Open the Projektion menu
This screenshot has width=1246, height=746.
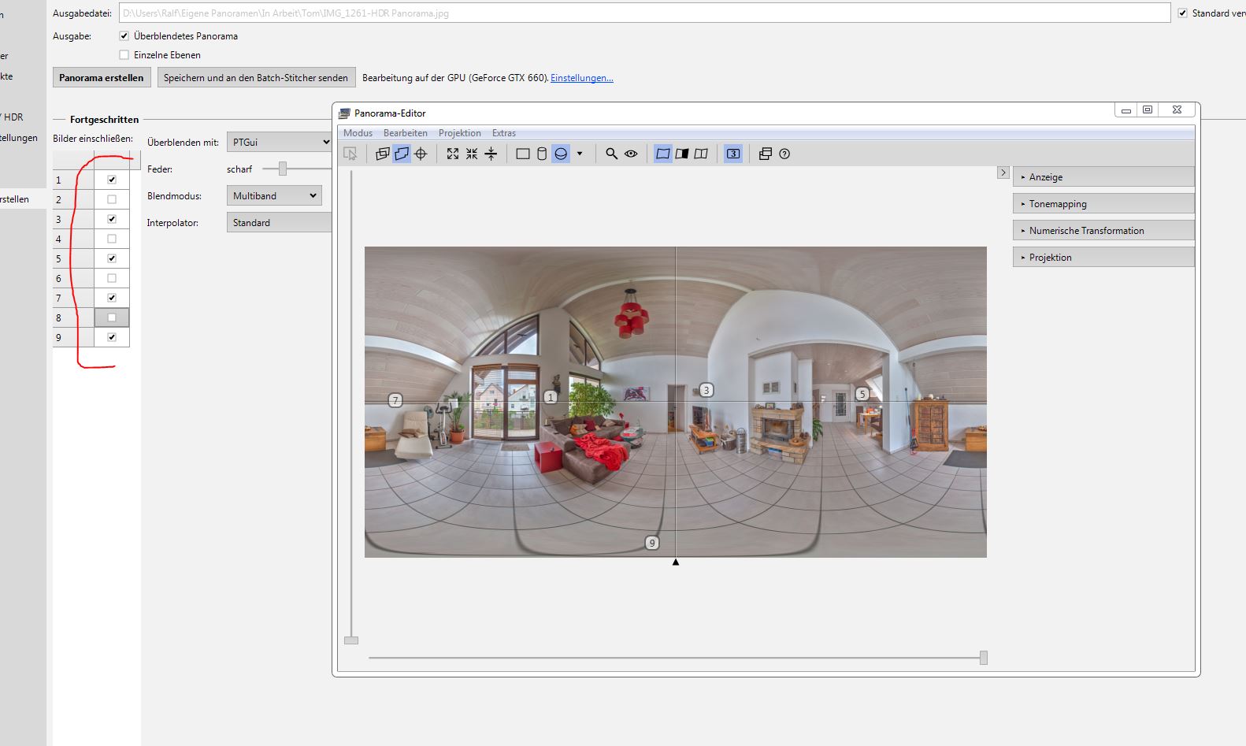(459, 133)
